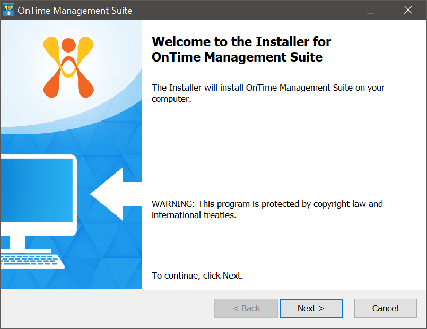Click the computer monitor screen illustration
Screen dimensions: 427x329
(37, 190)
